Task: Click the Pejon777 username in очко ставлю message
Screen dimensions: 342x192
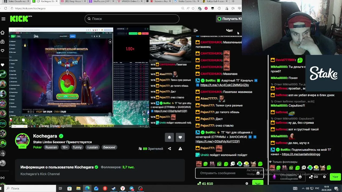Action: click(207, 125)
